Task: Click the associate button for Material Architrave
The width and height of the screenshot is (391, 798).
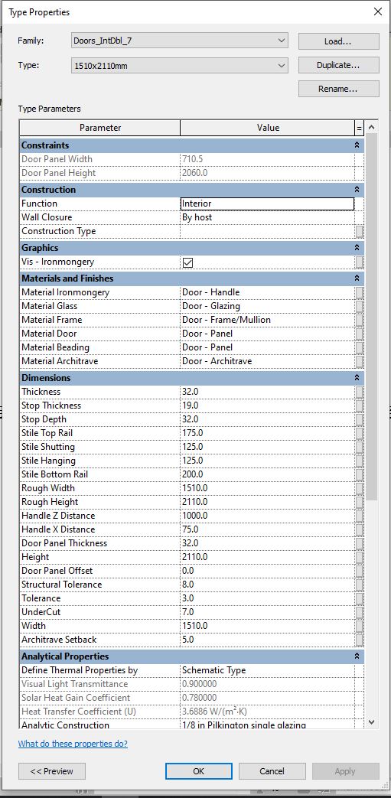Action: click(x=360, y=361)
